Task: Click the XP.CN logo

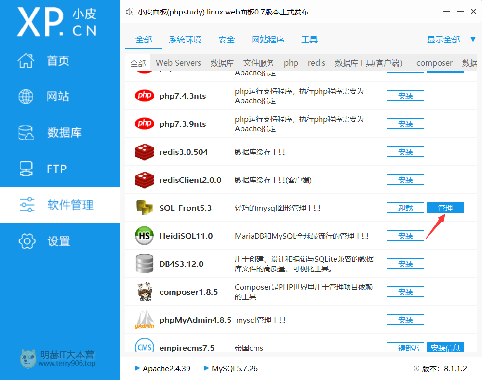Action: point(57,22)
